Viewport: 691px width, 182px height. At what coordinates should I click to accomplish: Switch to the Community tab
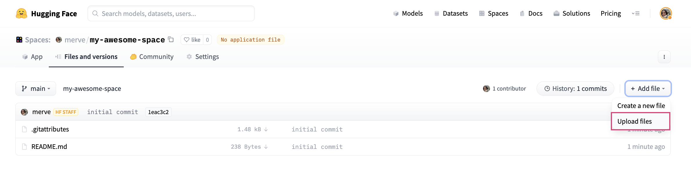point(152,57)
